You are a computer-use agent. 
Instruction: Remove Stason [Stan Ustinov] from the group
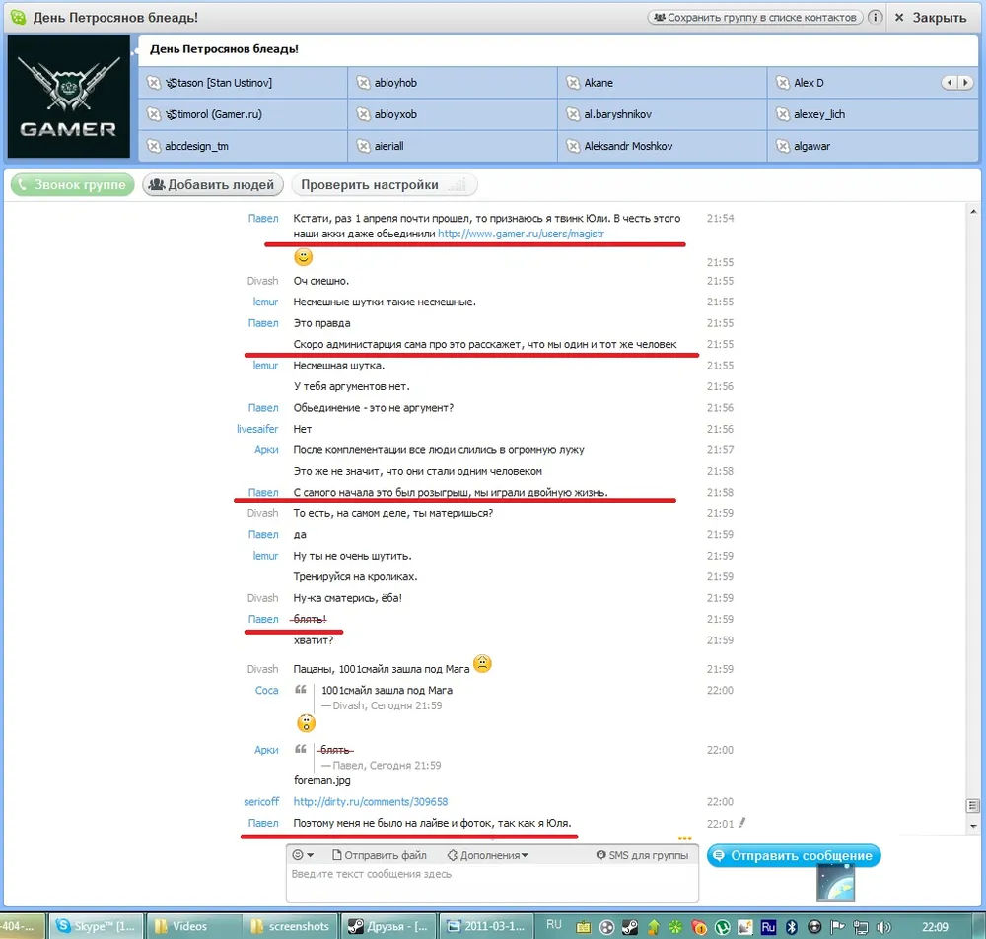click(x=154, y=83)
